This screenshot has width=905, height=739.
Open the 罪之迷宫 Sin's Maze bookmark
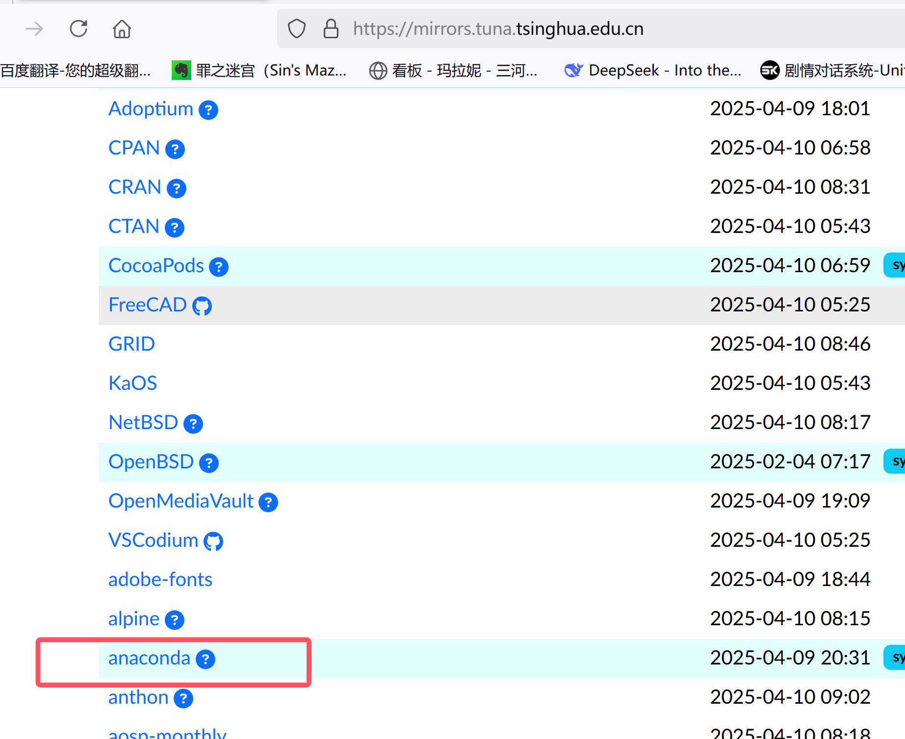click(x=259, y=71)
